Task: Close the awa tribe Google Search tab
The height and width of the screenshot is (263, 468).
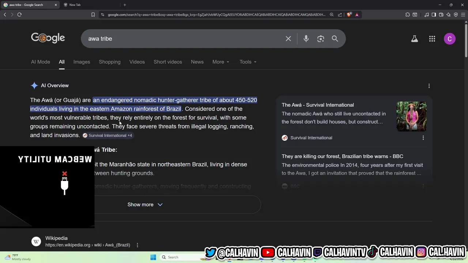Action: coord(56,5)
